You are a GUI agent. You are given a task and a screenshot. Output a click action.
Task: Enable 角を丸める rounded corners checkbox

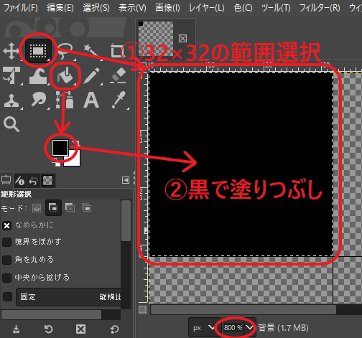tap(6, 260)
